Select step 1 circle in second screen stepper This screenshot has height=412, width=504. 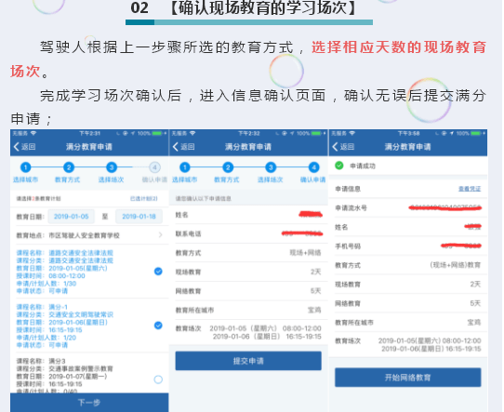(x=184, y=167)
